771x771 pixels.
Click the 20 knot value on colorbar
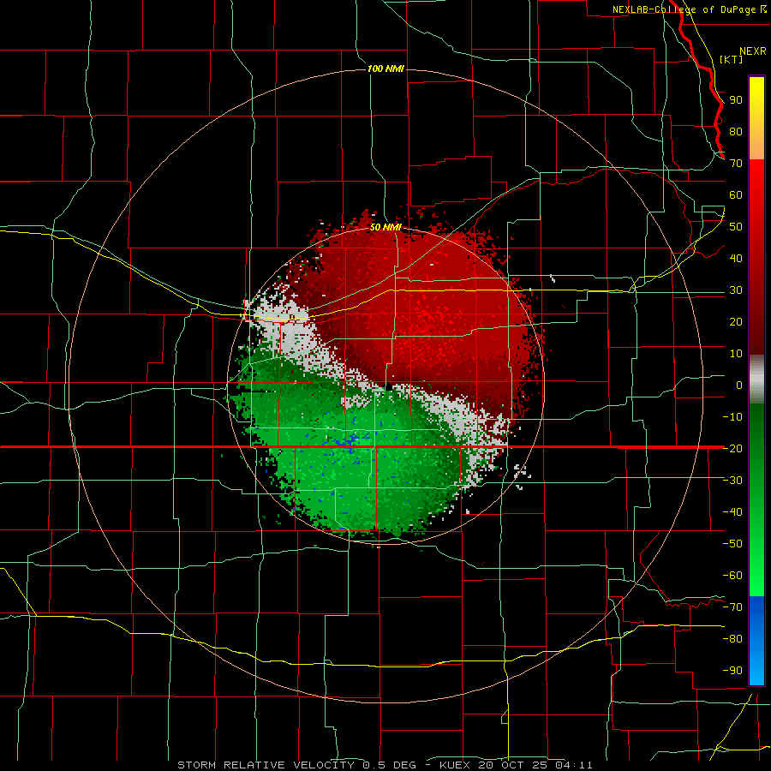(x=736, y=322)
